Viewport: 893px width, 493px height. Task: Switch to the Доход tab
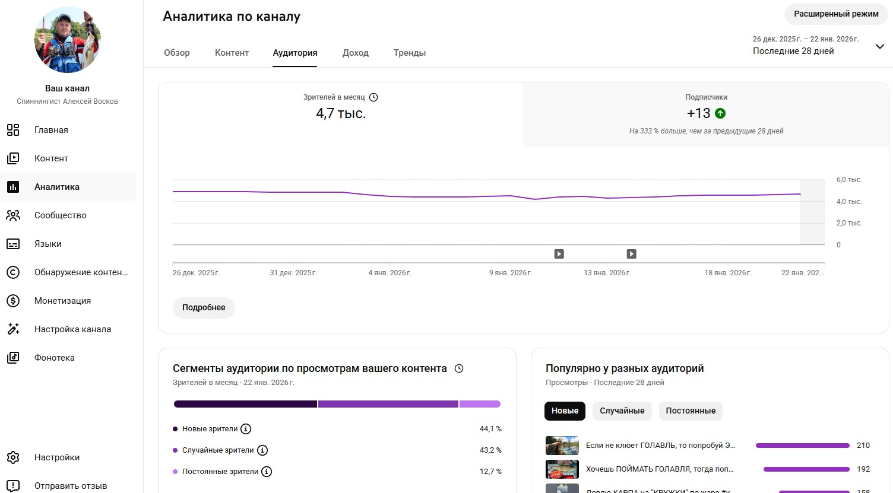(356, 53)
